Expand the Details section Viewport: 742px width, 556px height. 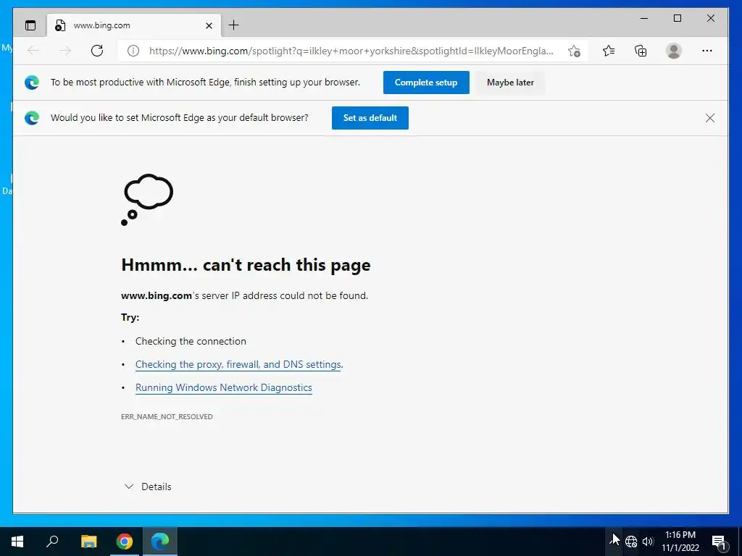[x=148, y=486]
